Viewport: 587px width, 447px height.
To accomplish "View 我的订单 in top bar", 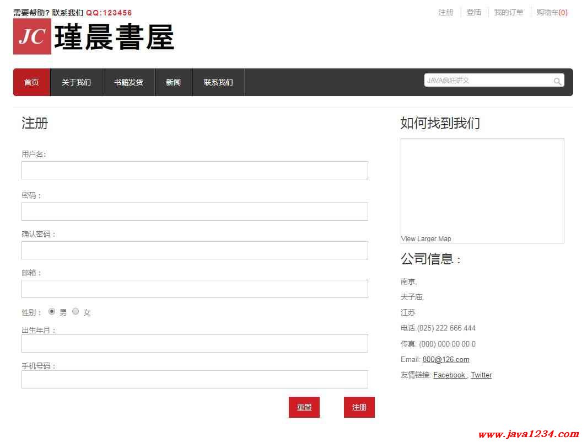I will tap(508, 12).
